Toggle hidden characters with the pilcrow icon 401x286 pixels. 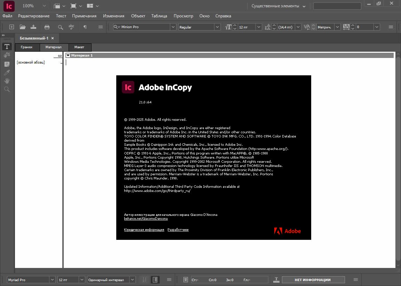click(85, 27)
